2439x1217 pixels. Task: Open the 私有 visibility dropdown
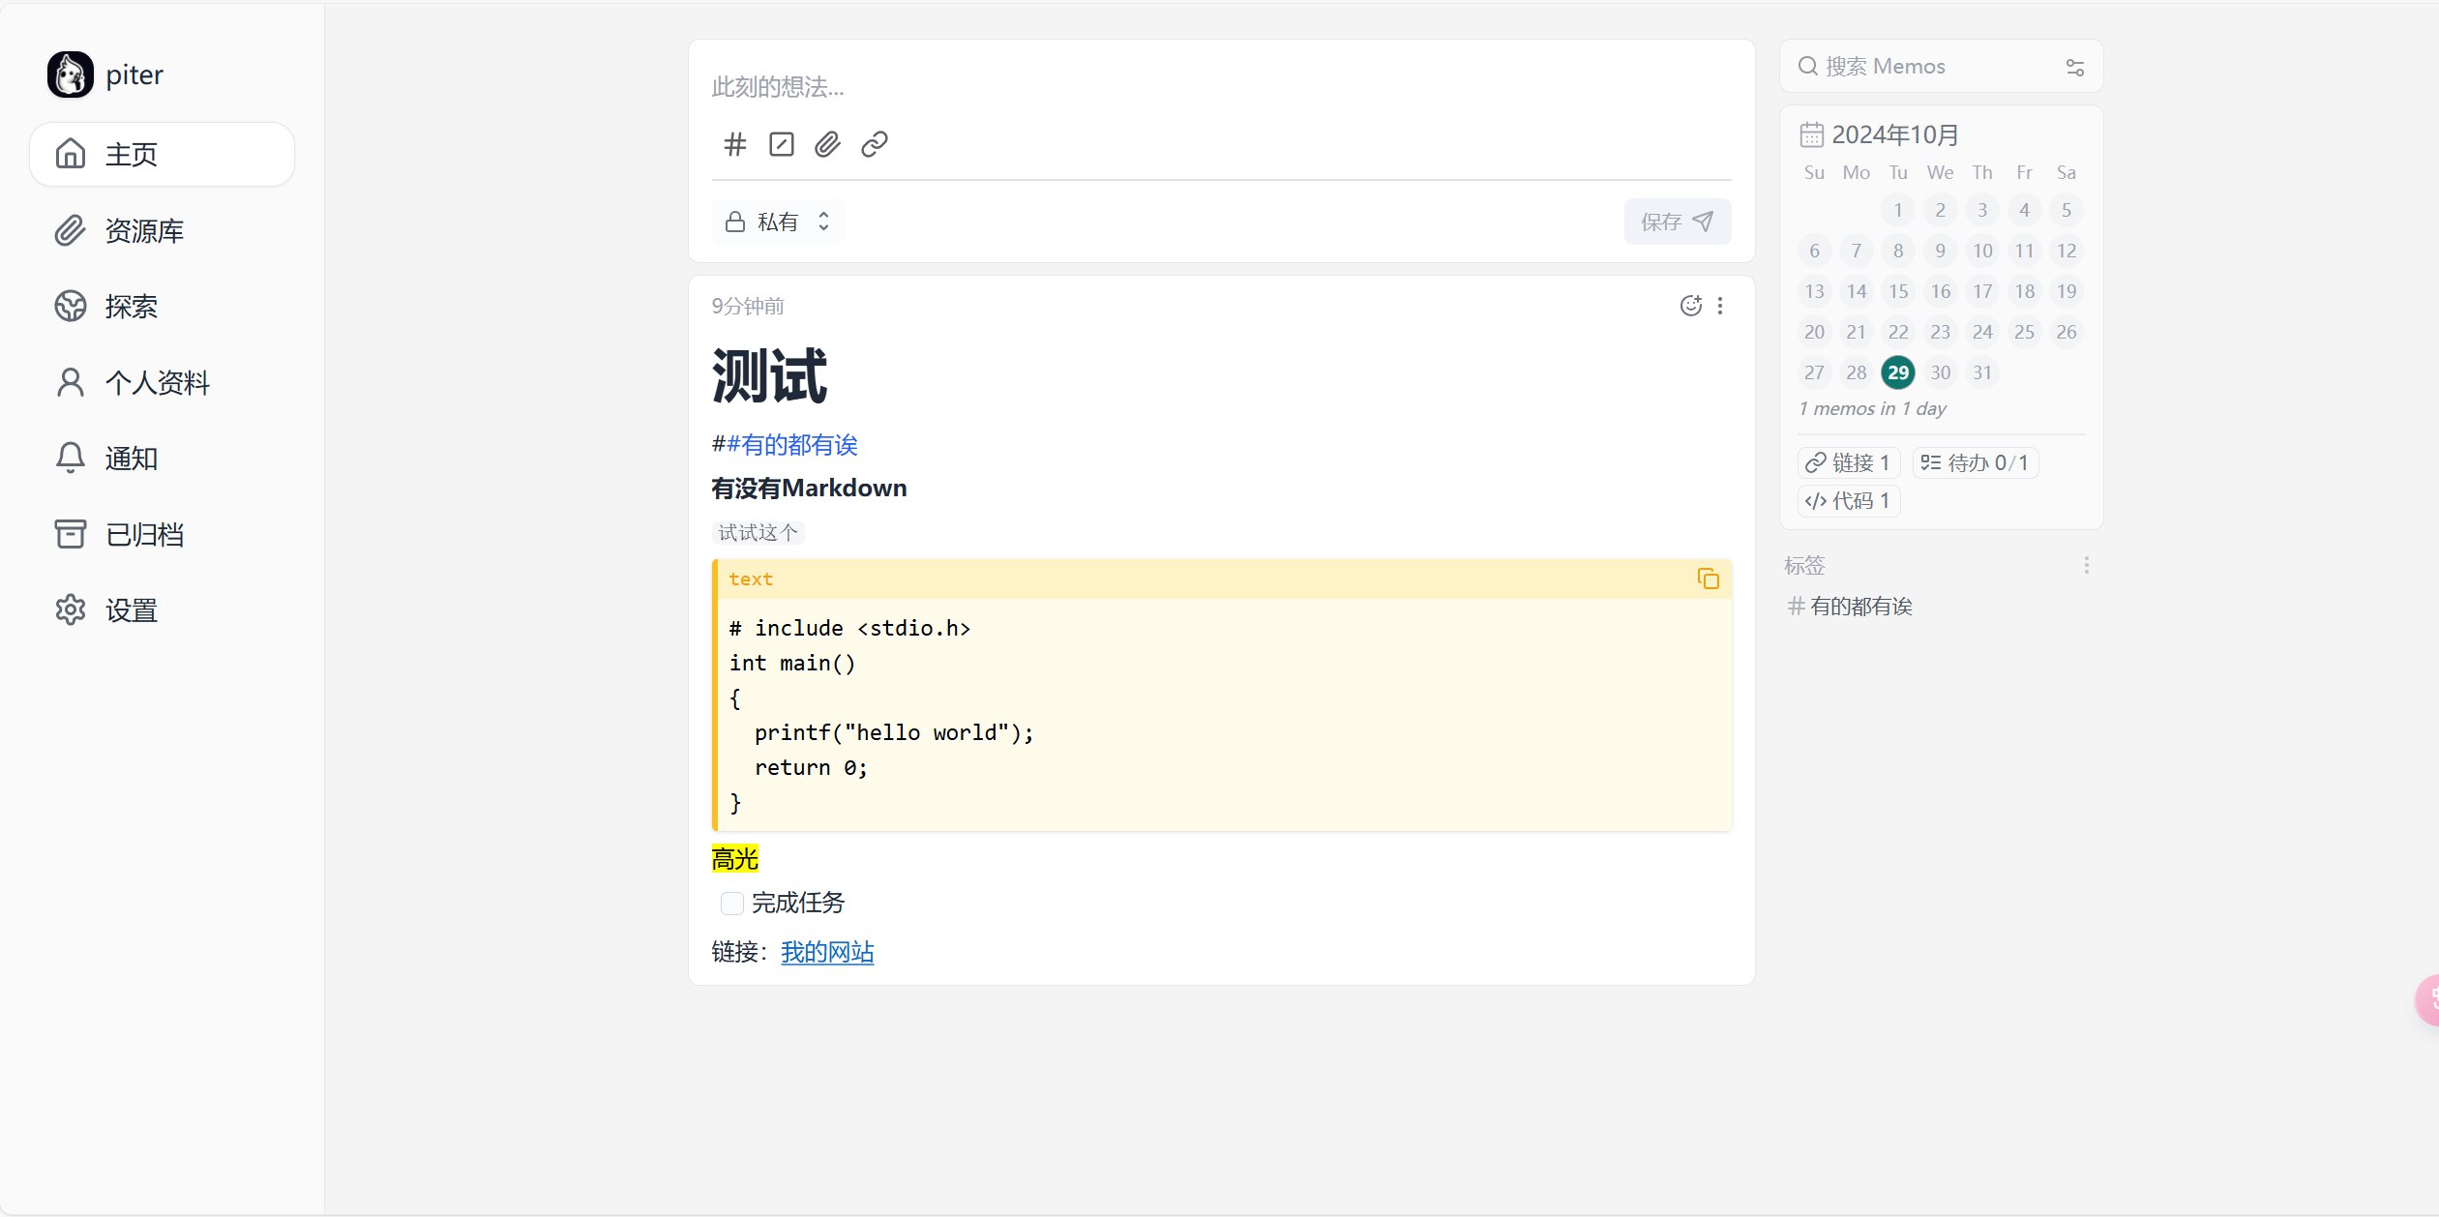pos(778,222)
